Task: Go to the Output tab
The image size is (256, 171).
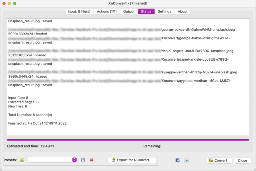Action: pyautogui.click(x=129, y=12)
